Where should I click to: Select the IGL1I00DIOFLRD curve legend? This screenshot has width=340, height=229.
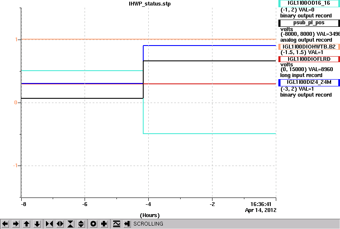[309, 59]
